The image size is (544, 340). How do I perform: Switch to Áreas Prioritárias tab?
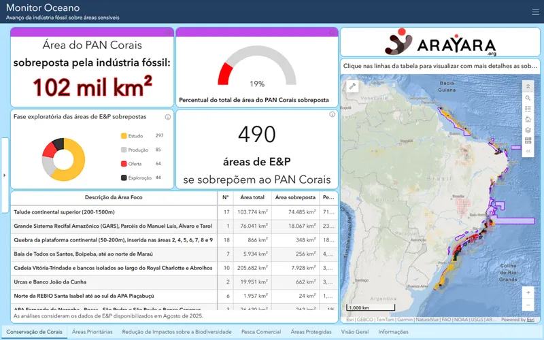(92, 332)
